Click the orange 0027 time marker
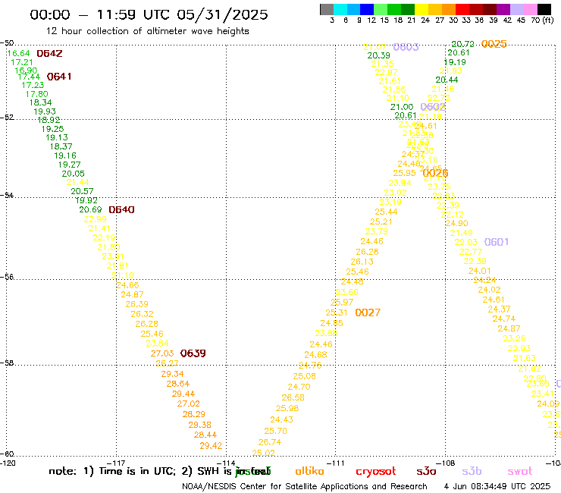 (x=368, y=312)
